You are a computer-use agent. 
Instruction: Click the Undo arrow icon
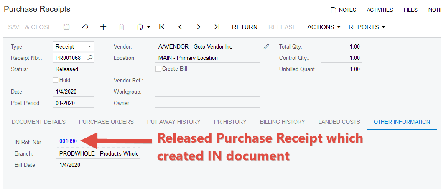(x=85, y=27)
